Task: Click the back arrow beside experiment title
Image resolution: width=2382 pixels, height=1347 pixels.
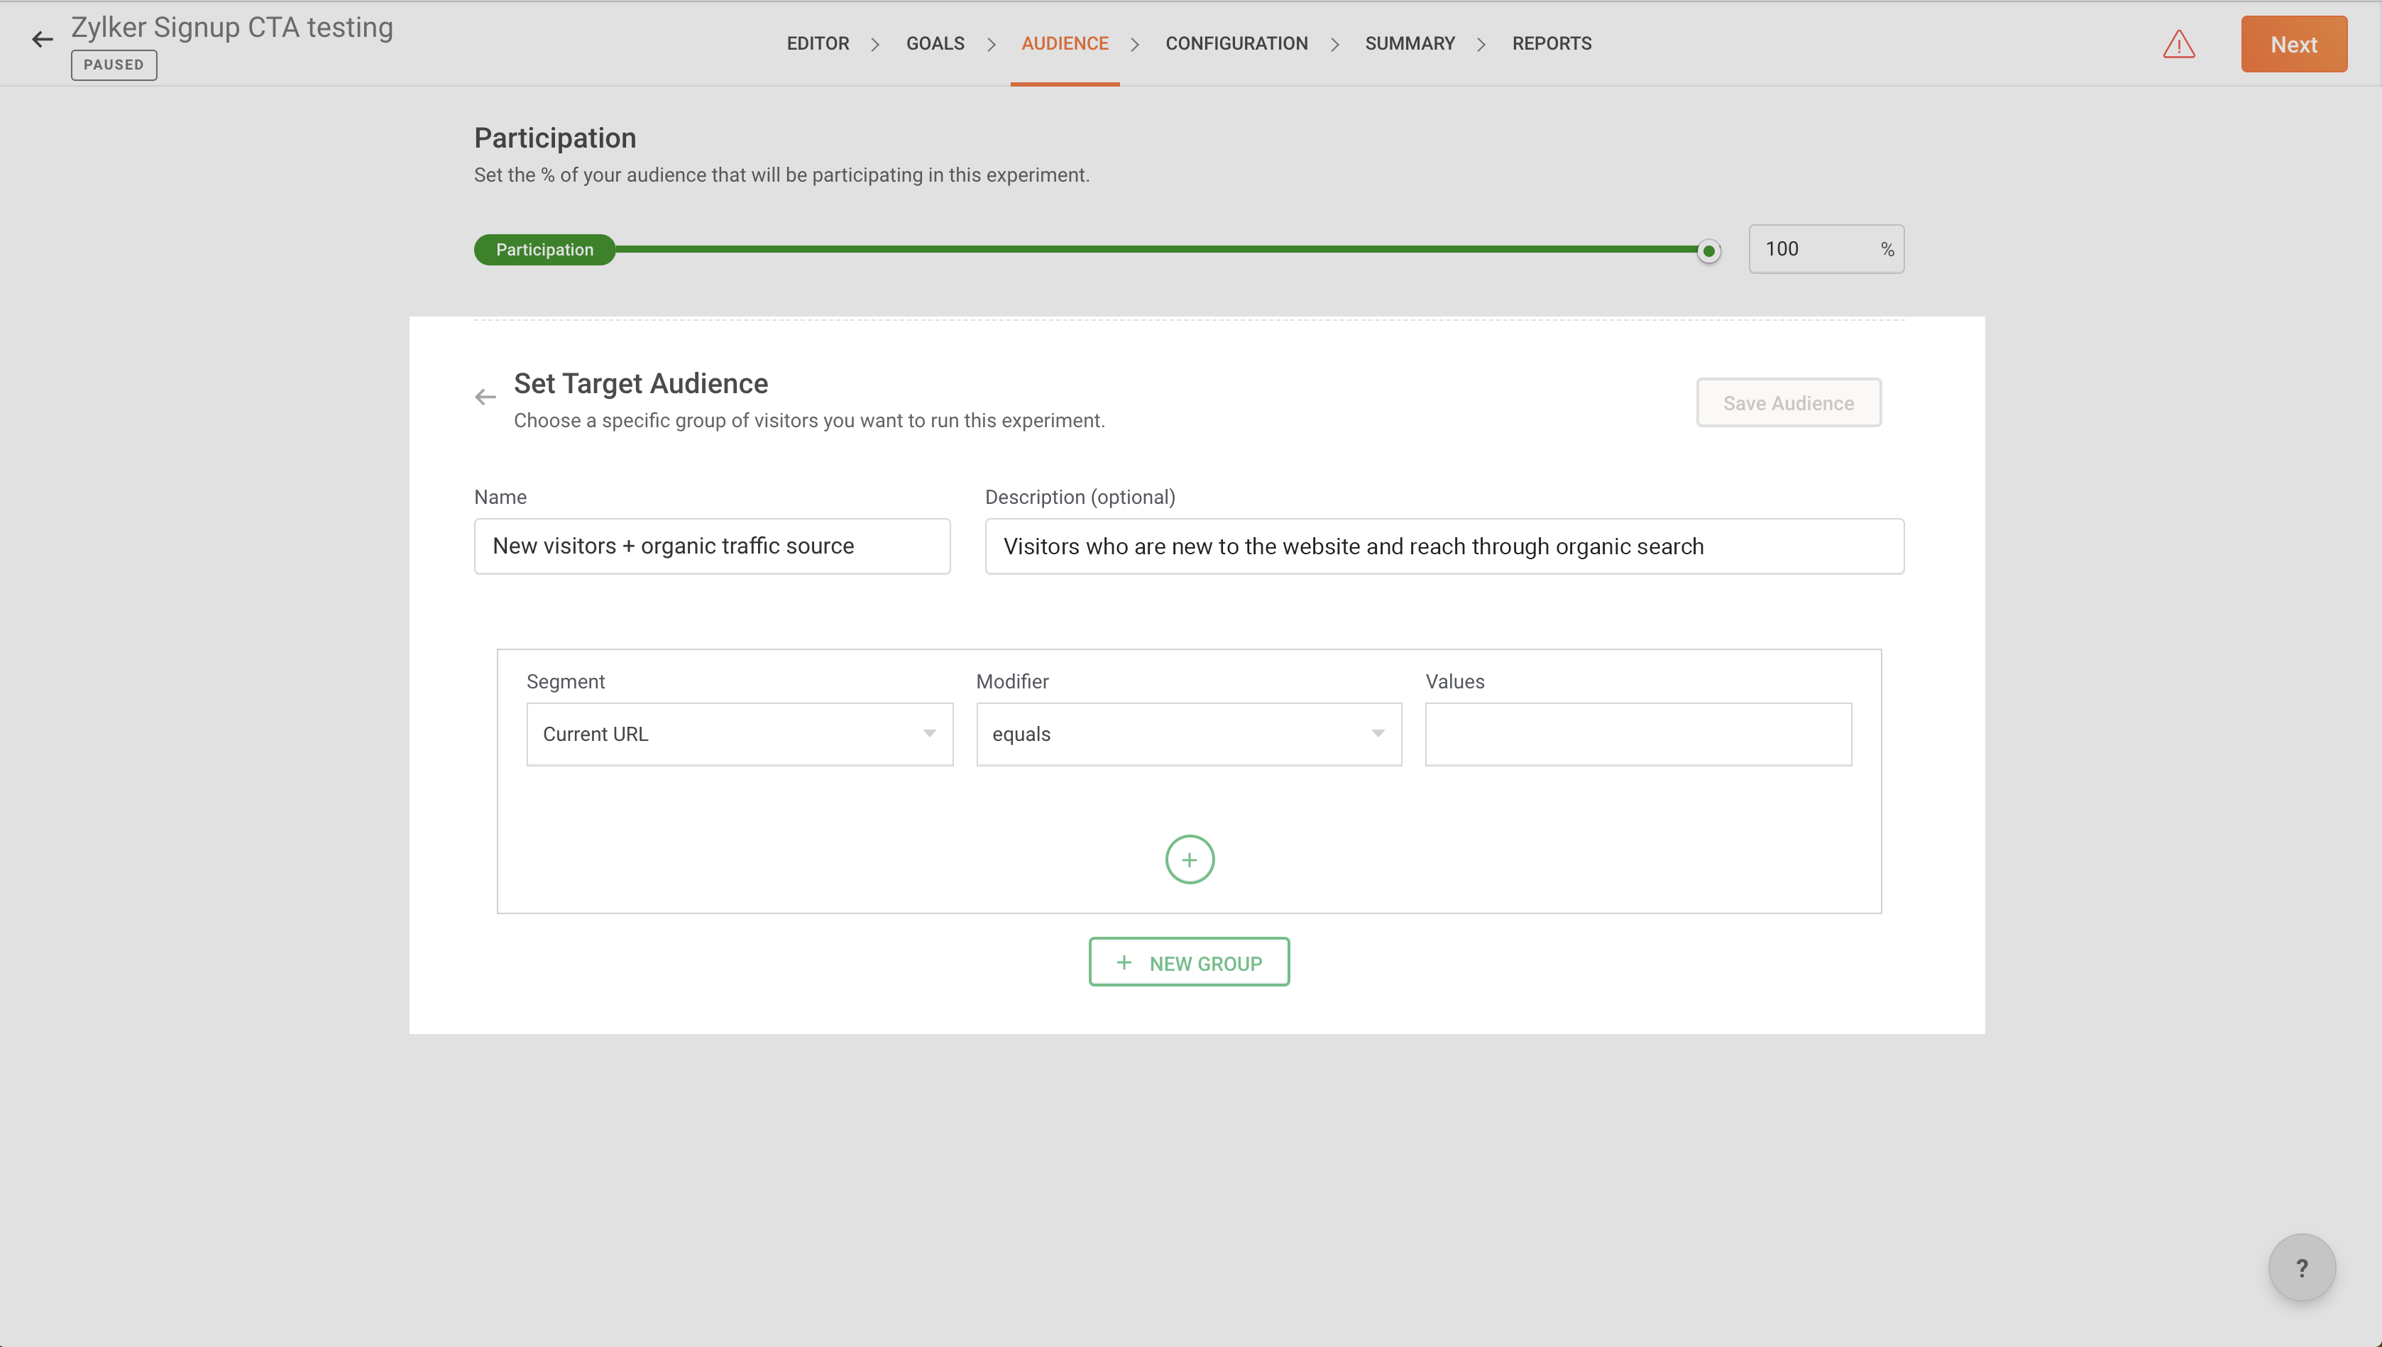Action: (42, 39)
